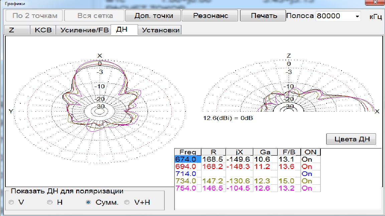Click the Резонанс button
Image resolution: width=385 pixels, height=216 pixels.
tap(211, 16)
